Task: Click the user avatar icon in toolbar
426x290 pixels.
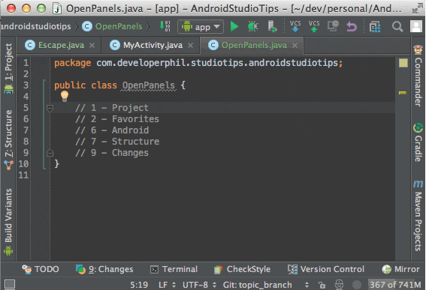Action: 416,26
